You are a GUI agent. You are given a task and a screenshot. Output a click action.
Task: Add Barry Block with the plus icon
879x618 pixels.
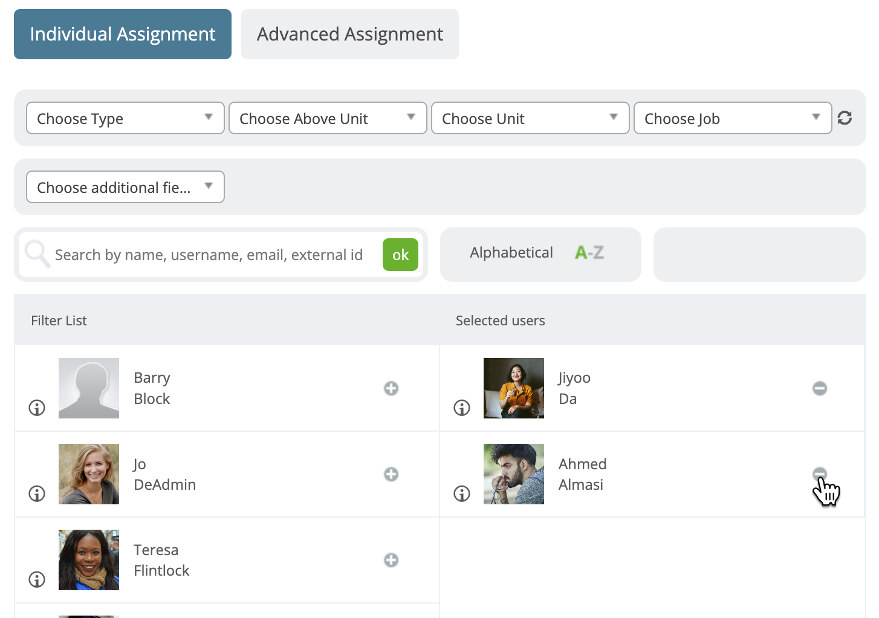click(391, 388)
